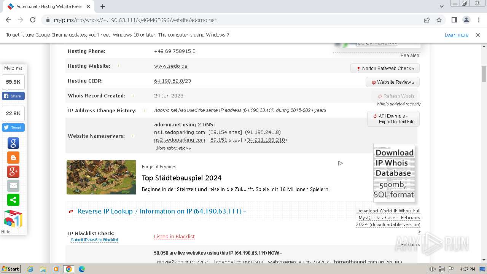The image size is (487, 274).
Task: Click volume speaker icon in system tray
Action: 433,269
